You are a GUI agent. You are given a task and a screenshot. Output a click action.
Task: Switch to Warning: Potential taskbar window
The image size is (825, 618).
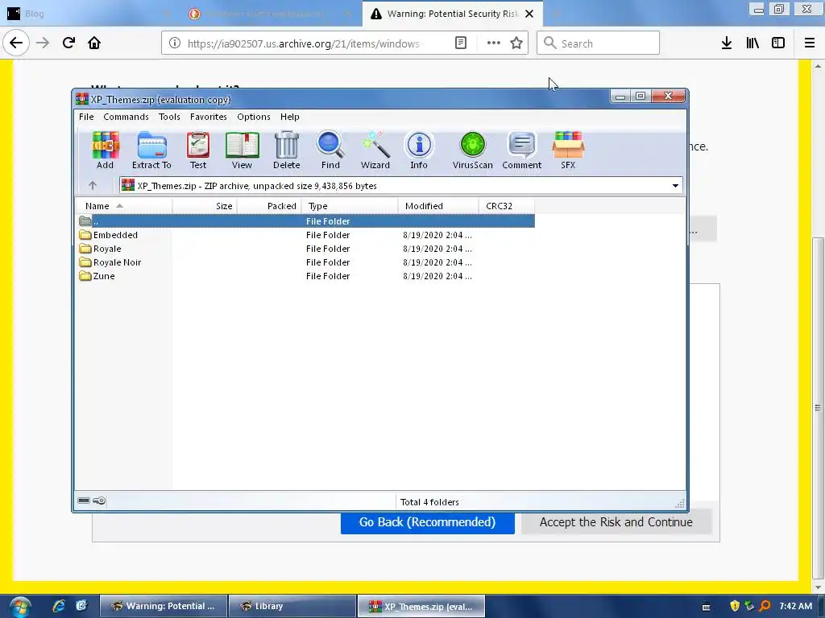pyautogui.click(x=164, y=606)
